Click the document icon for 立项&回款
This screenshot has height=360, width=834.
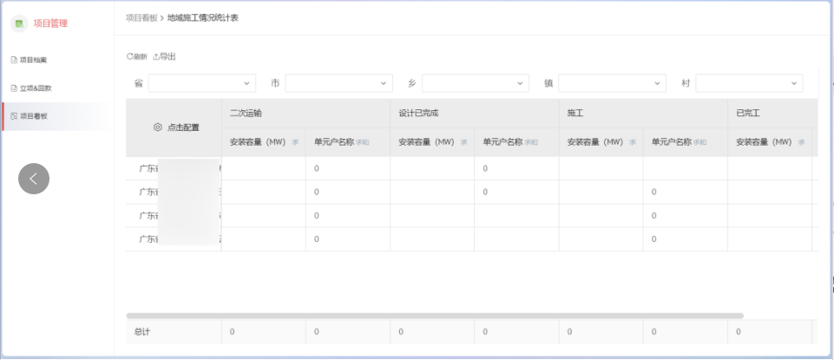click(13, 88)
